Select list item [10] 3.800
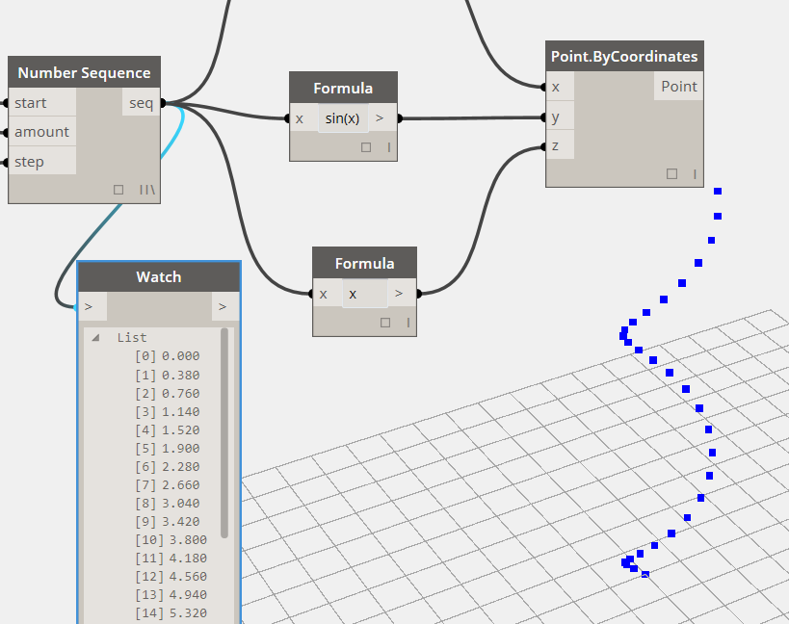Image resolution: width=789 pixels, height=624 pixels. [171, 539]
